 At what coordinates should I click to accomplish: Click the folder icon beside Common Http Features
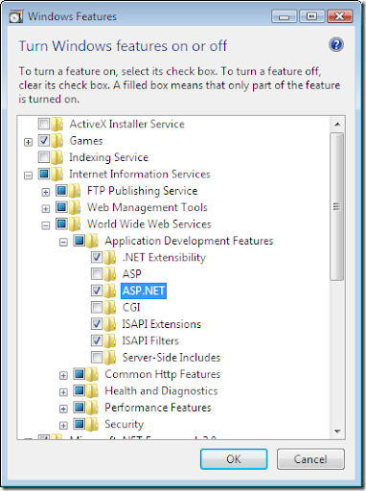[x=93, y=373]
